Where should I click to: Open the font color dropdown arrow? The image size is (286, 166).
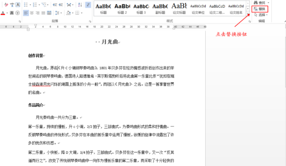pyautogui.click(x=7, y=13)
